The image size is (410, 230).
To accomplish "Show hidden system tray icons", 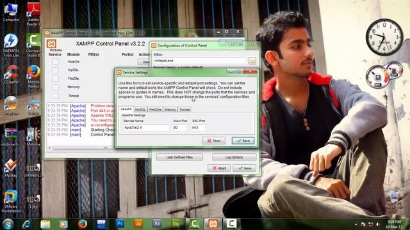I will (356, 224).
